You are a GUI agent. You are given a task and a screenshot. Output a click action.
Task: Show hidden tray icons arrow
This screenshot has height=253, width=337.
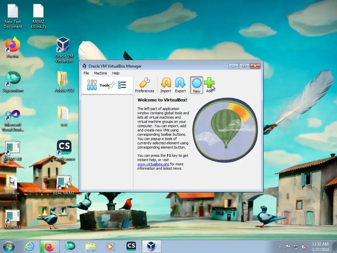click(x=280, y=247)
